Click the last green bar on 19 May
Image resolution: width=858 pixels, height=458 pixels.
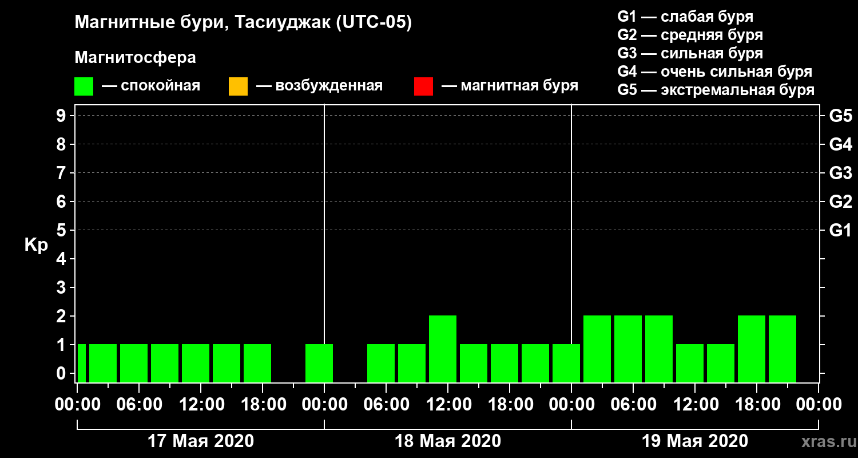[x=782, y=349]
